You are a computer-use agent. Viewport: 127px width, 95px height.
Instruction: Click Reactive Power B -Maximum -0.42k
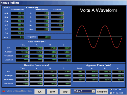point(50,84)
